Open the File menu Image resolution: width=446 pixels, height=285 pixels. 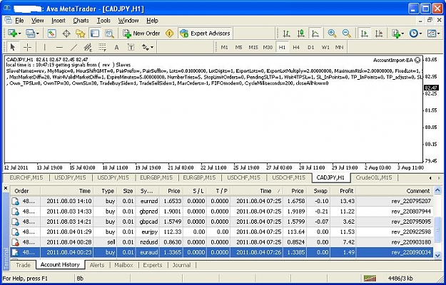pos(19,21)
